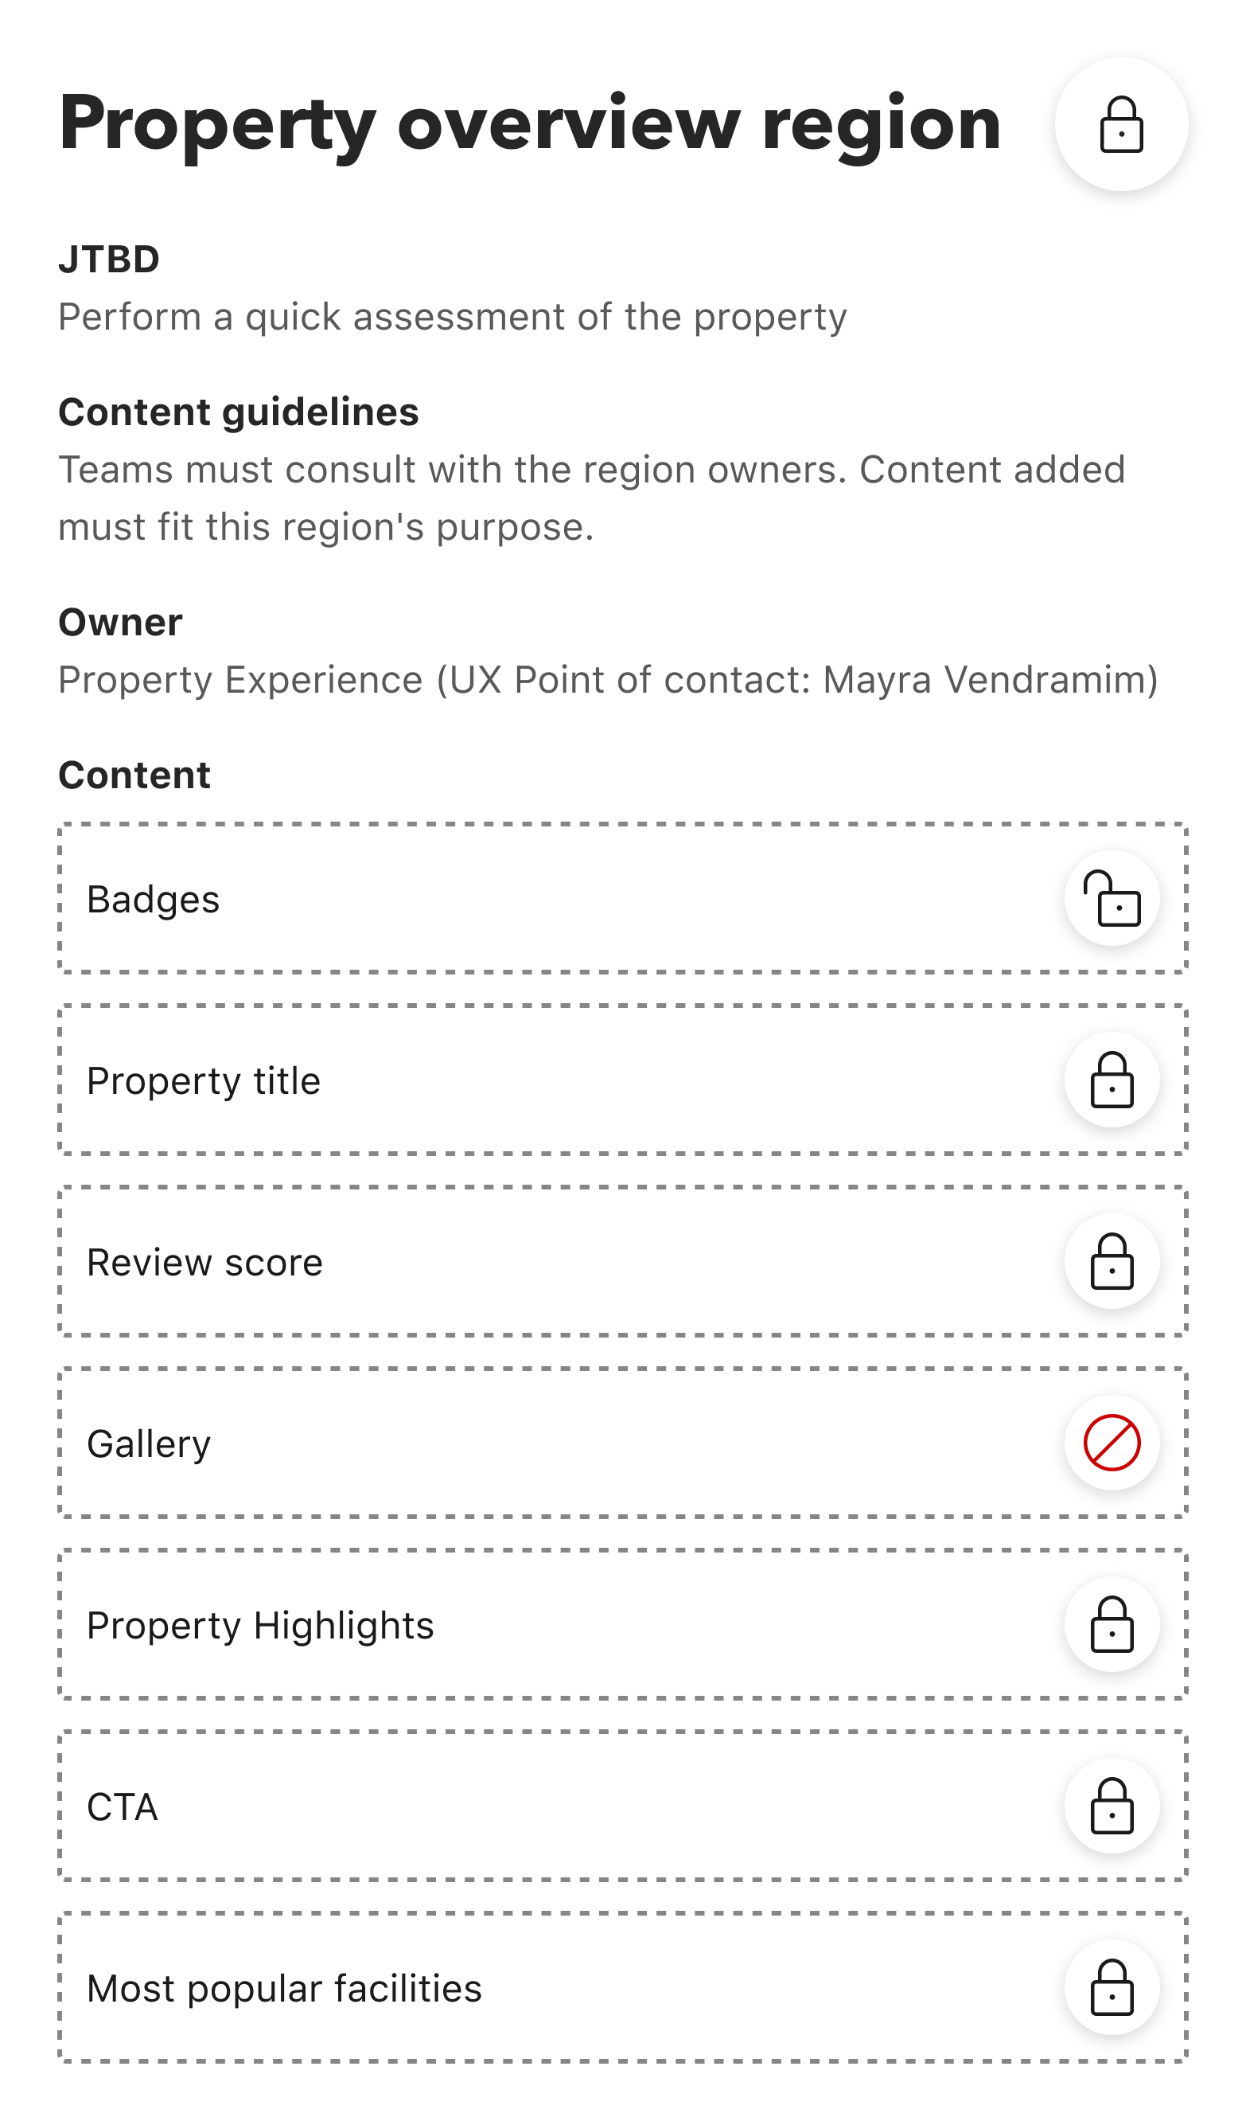The height and width of the screenshot is (2121, 1246).
Task: Click the lock icon on CTA row
Action: 1112,1807
